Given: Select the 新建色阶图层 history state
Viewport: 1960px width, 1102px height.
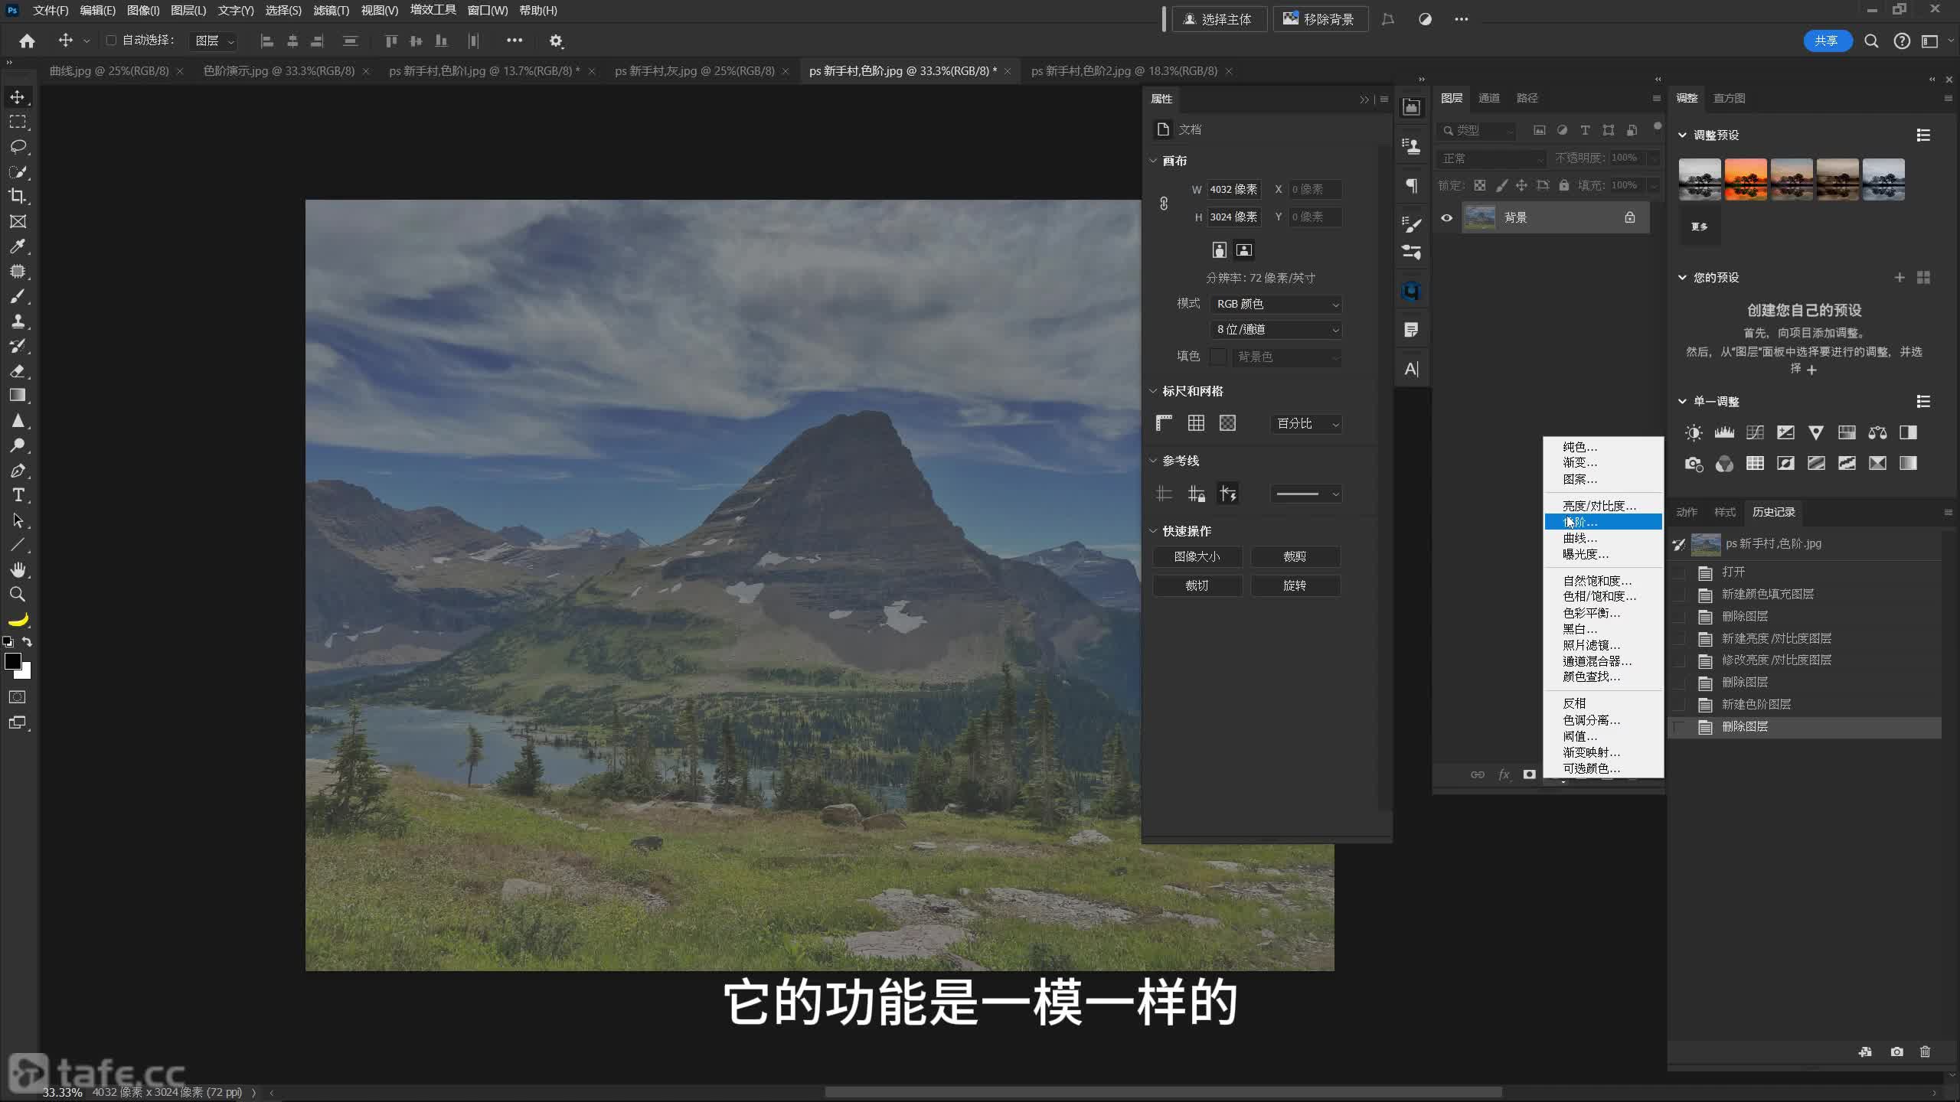Looking at the screenshot, I should pyautogui.click(x=1756, y=704).
